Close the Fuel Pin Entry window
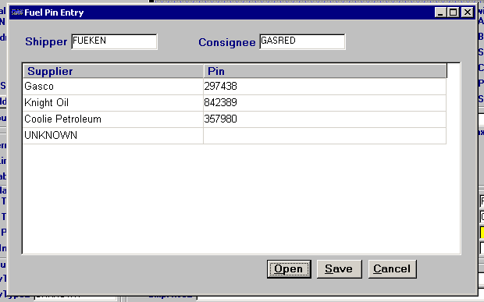This screenshot has height=302, width=484. pyautogui.click(x=468, y=12)
